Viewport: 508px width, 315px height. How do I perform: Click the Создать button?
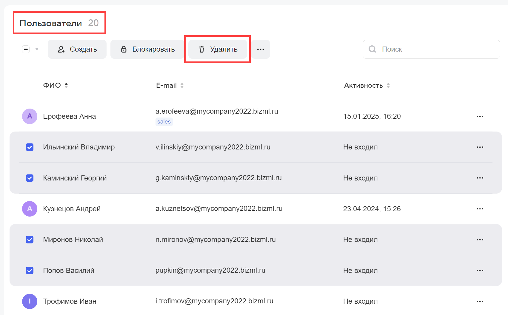tap(77, 49)
